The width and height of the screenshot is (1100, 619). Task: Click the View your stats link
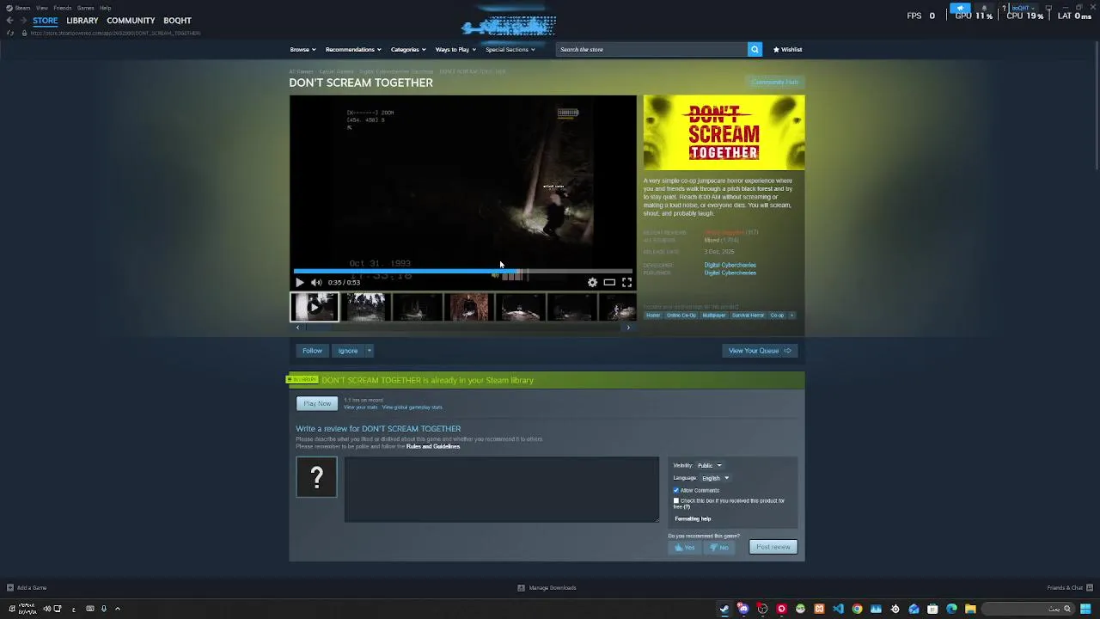pyautogui.click(x=360, y=408)
